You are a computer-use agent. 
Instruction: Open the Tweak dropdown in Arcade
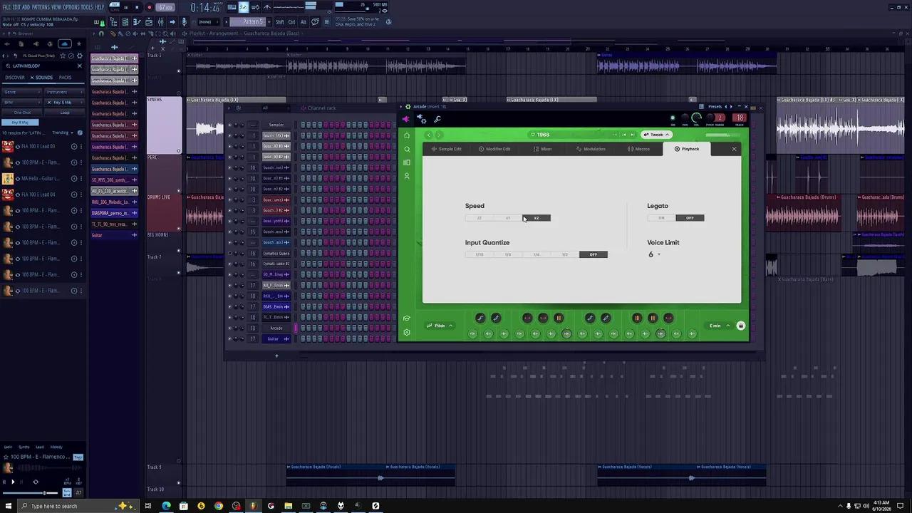click(x=657, y=135)
